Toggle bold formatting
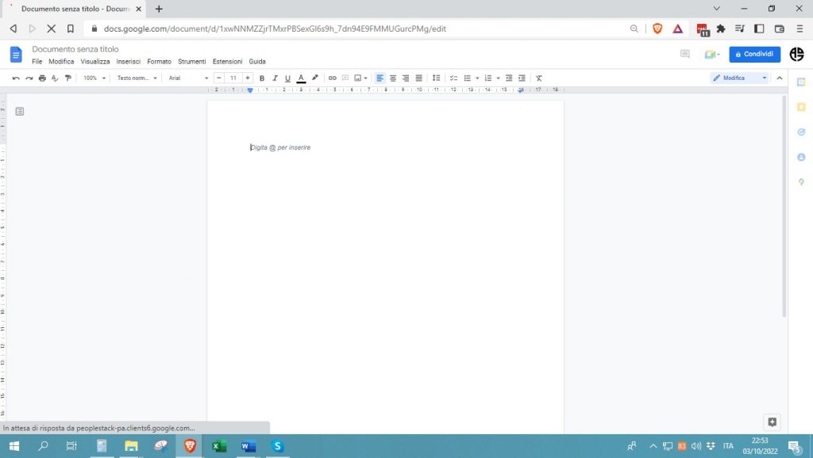Viewport: 813px width, 458px height. pos(261,78)
